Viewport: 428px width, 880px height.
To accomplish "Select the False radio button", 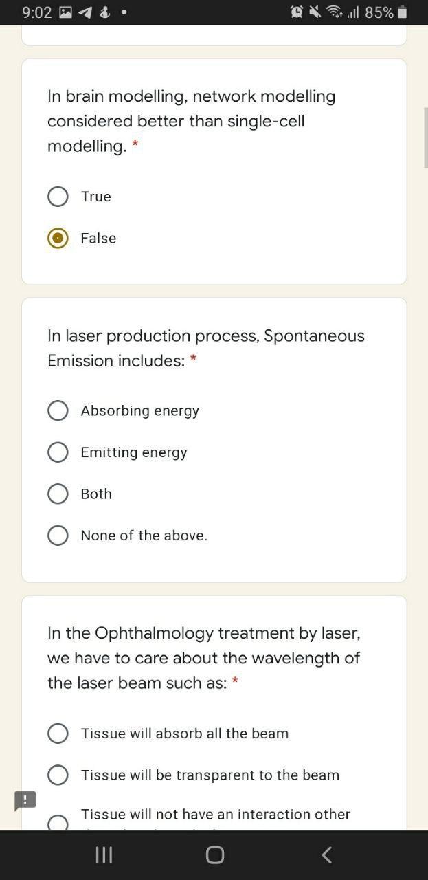I will point(58,238).
